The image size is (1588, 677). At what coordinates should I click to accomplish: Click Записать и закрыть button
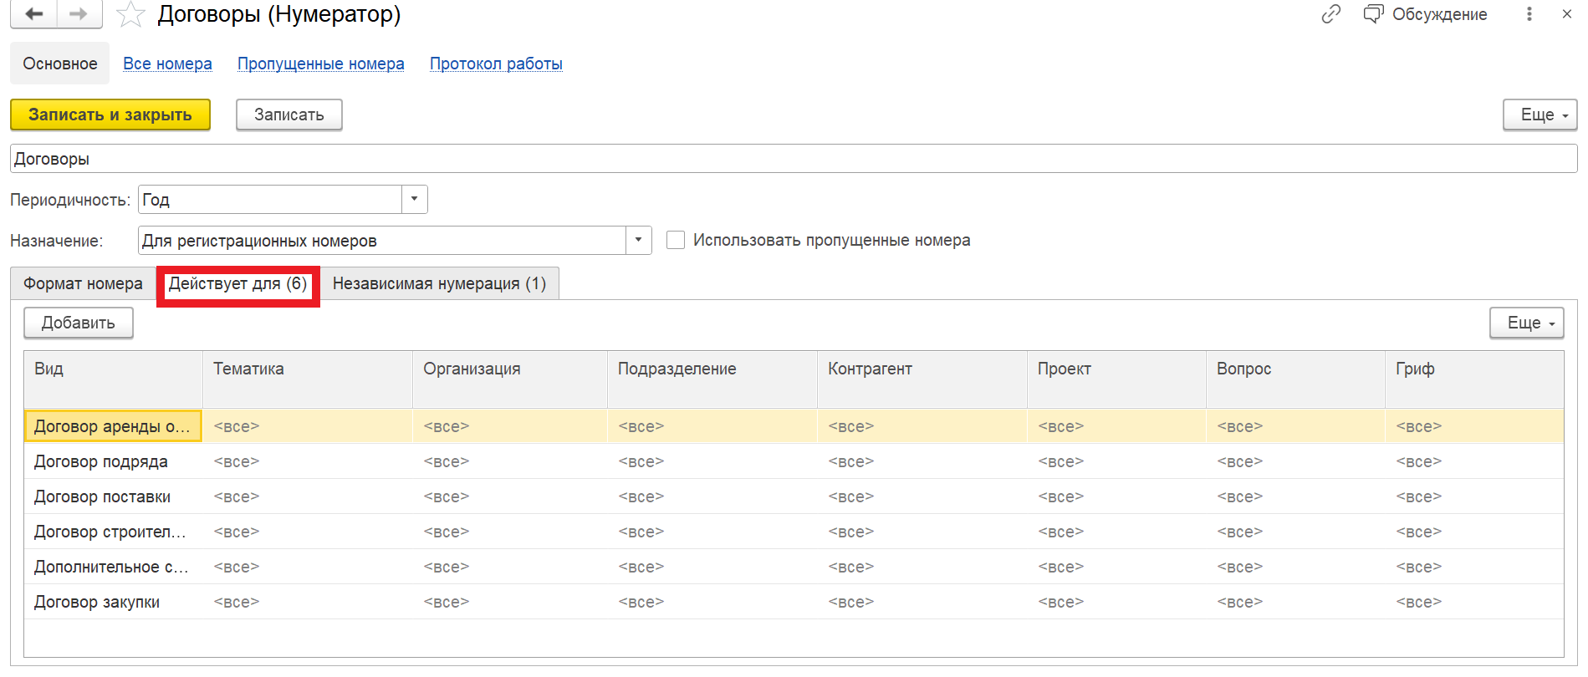(110, 115)
